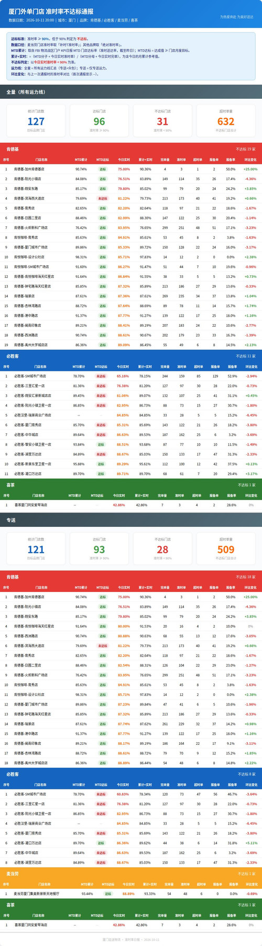Viewport: 262px width, 946px height.
Task: Select the 必胜客-新景东里卫星一店 row name
Action: (32, 464)
